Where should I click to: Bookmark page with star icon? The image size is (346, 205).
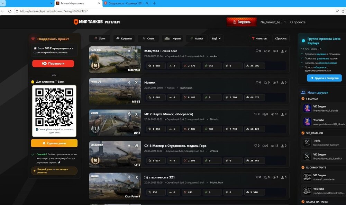[343, 11]
